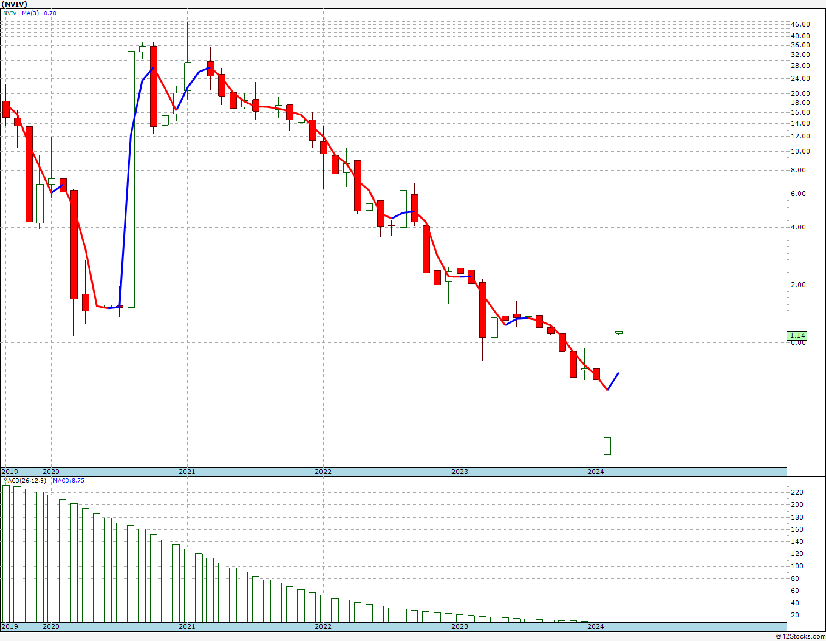826x641 pixels.
Task: Select the 28.00 price axis label
Action: [x=800, y=66]
